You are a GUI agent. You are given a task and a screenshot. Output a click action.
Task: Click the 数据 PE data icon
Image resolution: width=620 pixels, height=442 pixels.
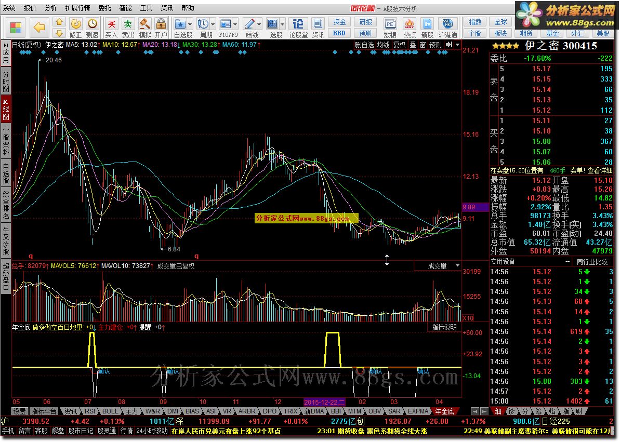[390, 28]
